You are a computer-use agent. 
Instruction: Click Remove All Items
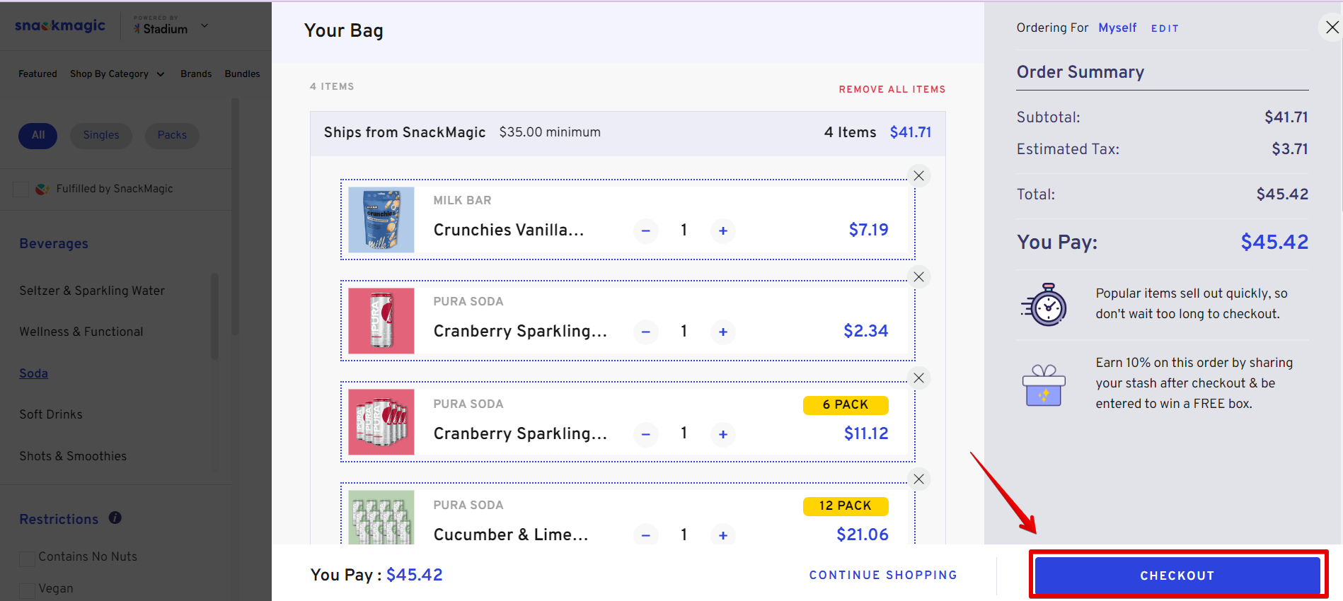coord(892,90)
